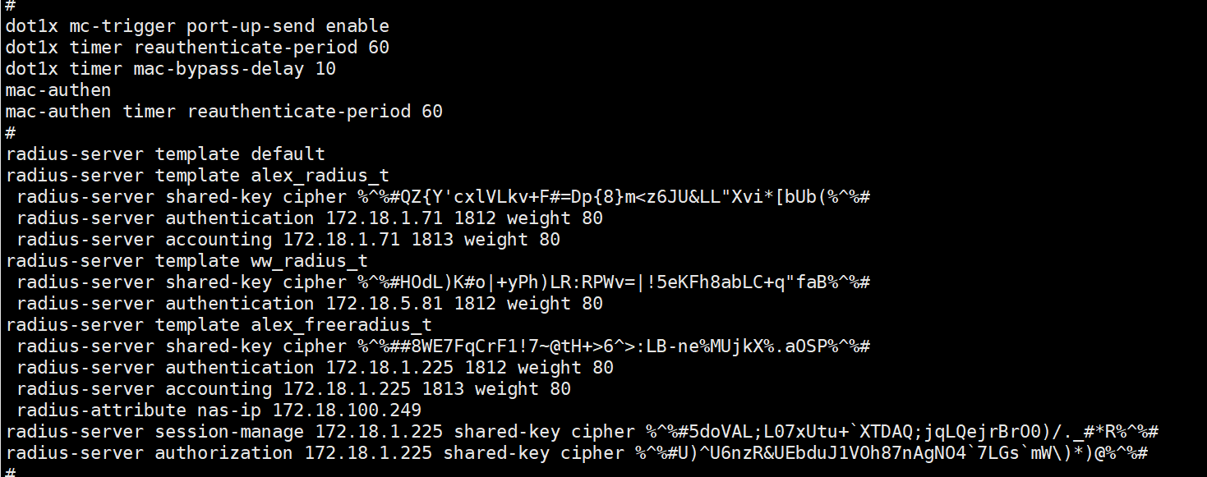
Task: Click the 'ww_radius_t' template name
Action: pos(309,261)
